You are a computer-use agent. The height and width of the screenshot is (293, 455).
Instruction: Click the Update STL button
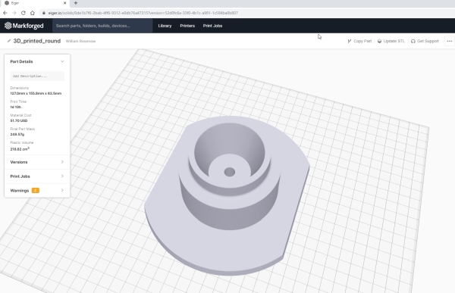(x=391, y=41)
